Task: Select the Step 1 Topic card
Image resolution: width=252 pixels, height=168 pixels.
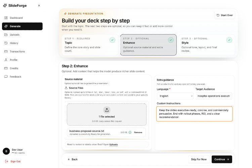Action: 90,45
